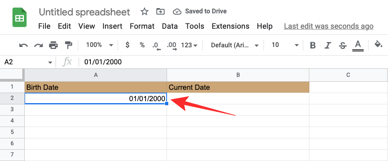The height and width of the screenshot is (161, 388).
Task: Open the font size 10 dropdown
Action: tap(285, 45)
